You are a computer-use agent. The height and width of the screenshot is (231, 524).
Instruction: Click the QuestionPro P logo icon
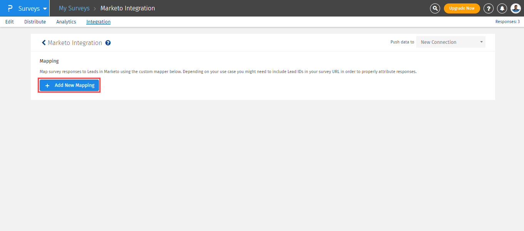(10, 8)
